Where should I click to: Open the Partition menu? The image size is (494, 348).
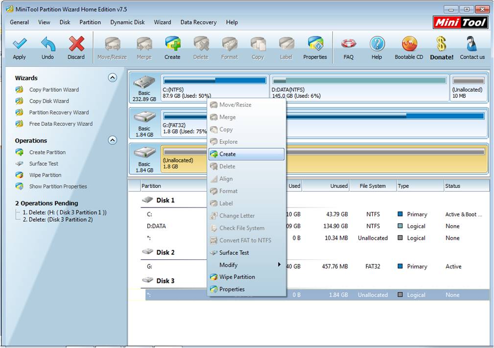90,23
